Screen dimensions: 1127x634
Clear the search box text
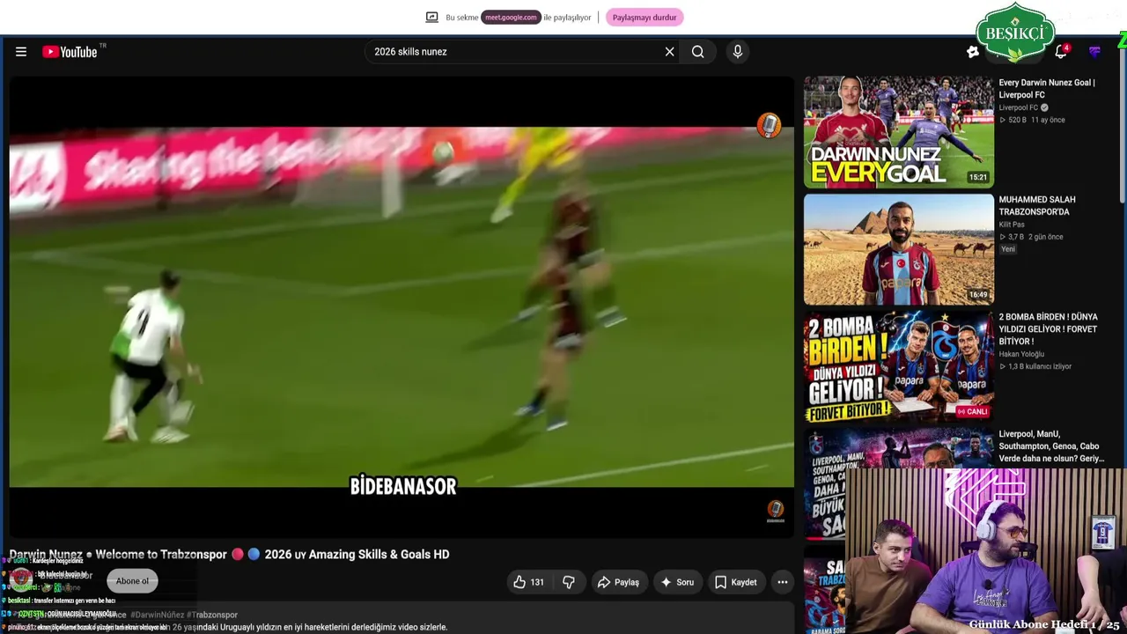pyautogui.click(x=669, y=52)
